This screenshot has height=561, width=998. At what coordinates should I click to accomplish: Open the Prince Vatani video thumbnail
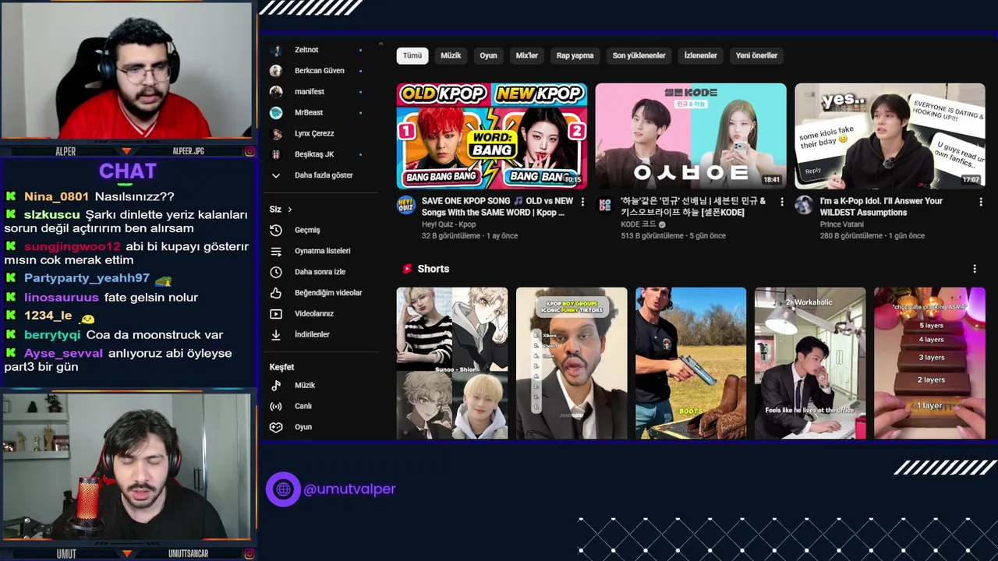pos(890,136)
